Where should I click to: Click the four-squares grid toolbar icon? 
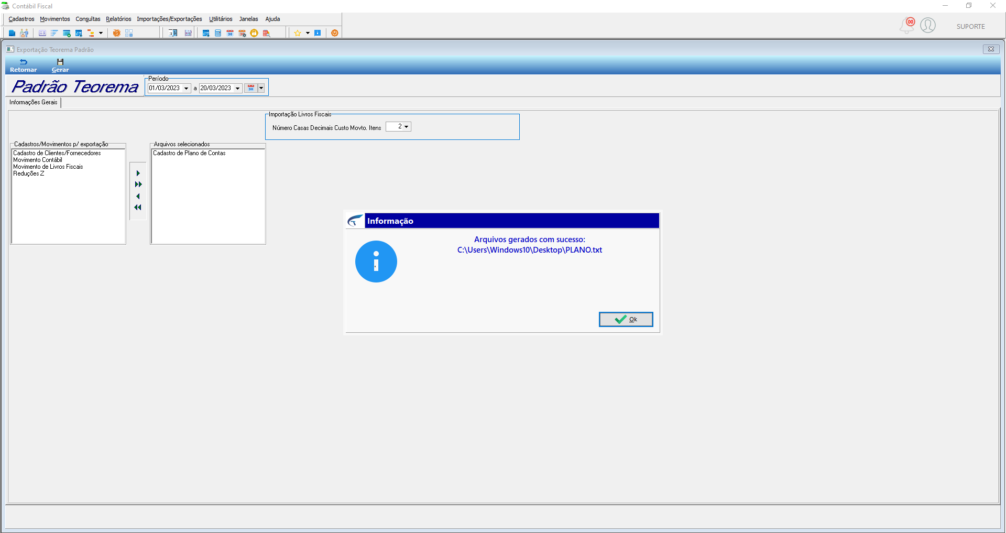click(129, 33)
